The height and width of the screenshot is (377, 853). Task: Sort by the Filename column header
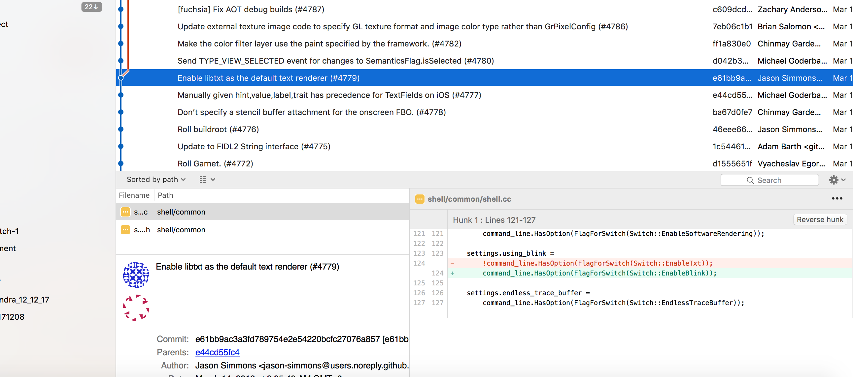[x=134, y=195]
